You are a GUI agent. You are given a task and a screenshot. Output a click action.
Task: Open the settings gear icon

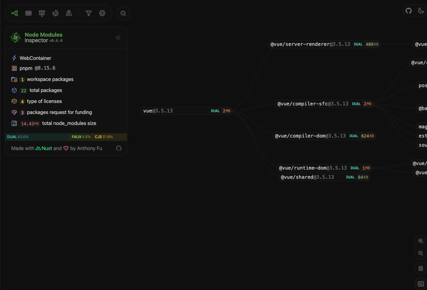pyautogui.click(x=102, y=13)
